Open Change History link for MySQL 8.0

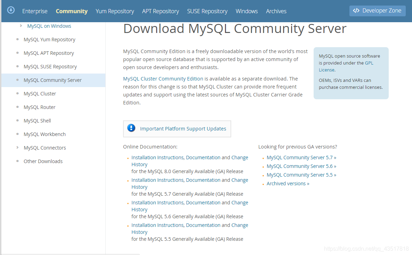[190, 161]
